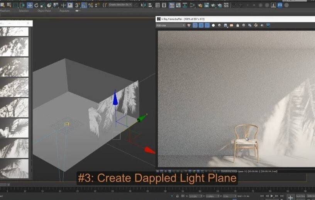
Task: Click the red X-axis gizmo arrow
Action: coord(150,150)
